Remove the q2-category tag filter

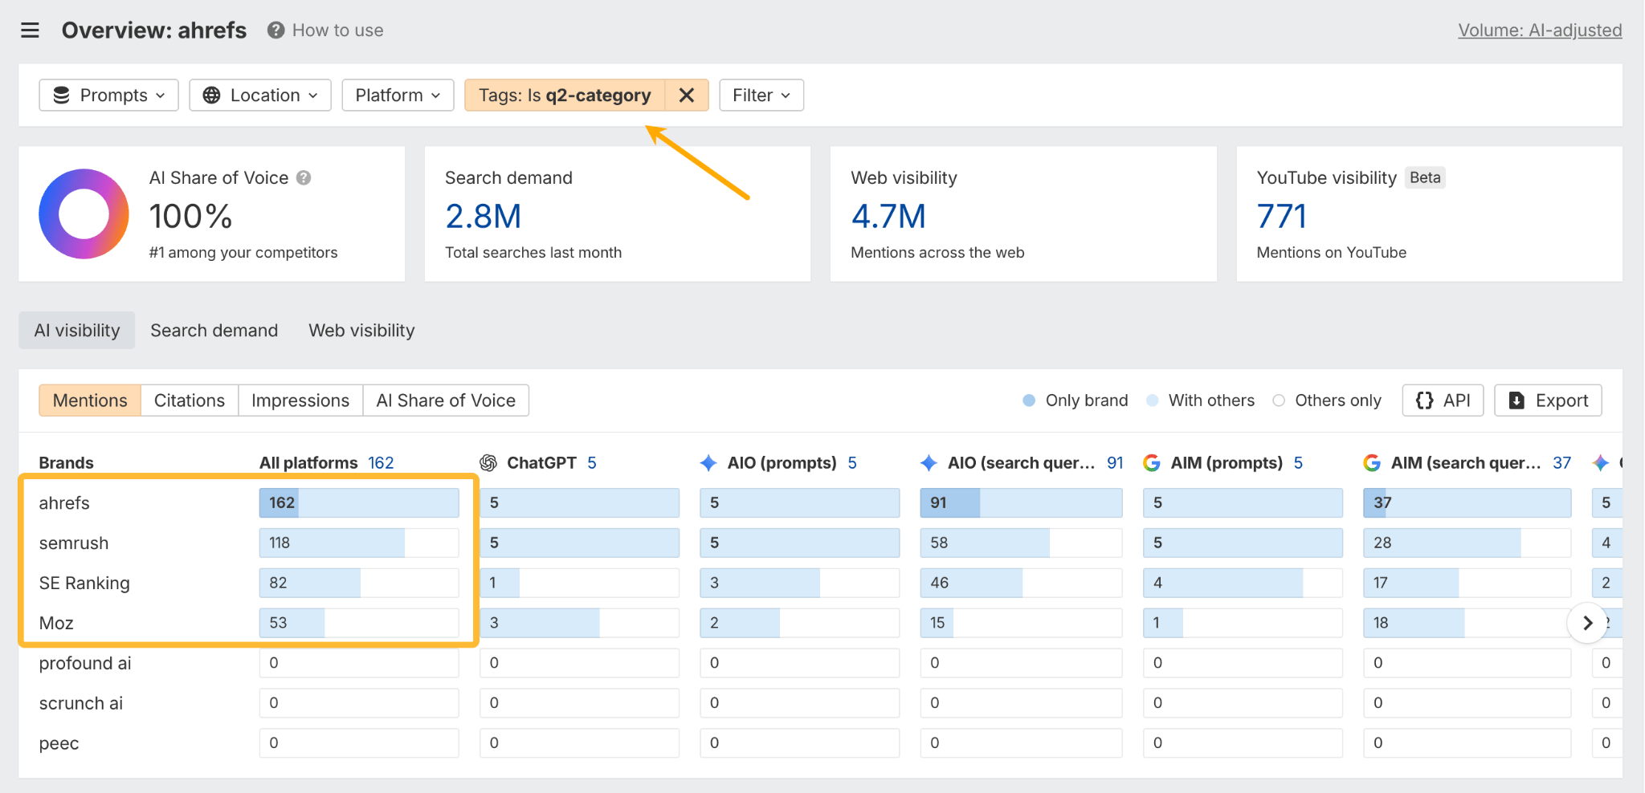[687, 96]
